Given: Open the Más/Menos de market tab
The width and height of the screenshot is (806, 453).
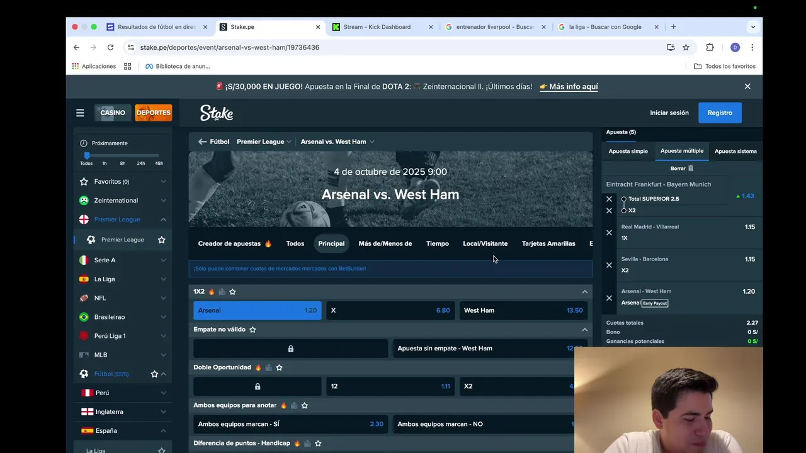Looking at the screenshot, I should click(x=385, y=243).
